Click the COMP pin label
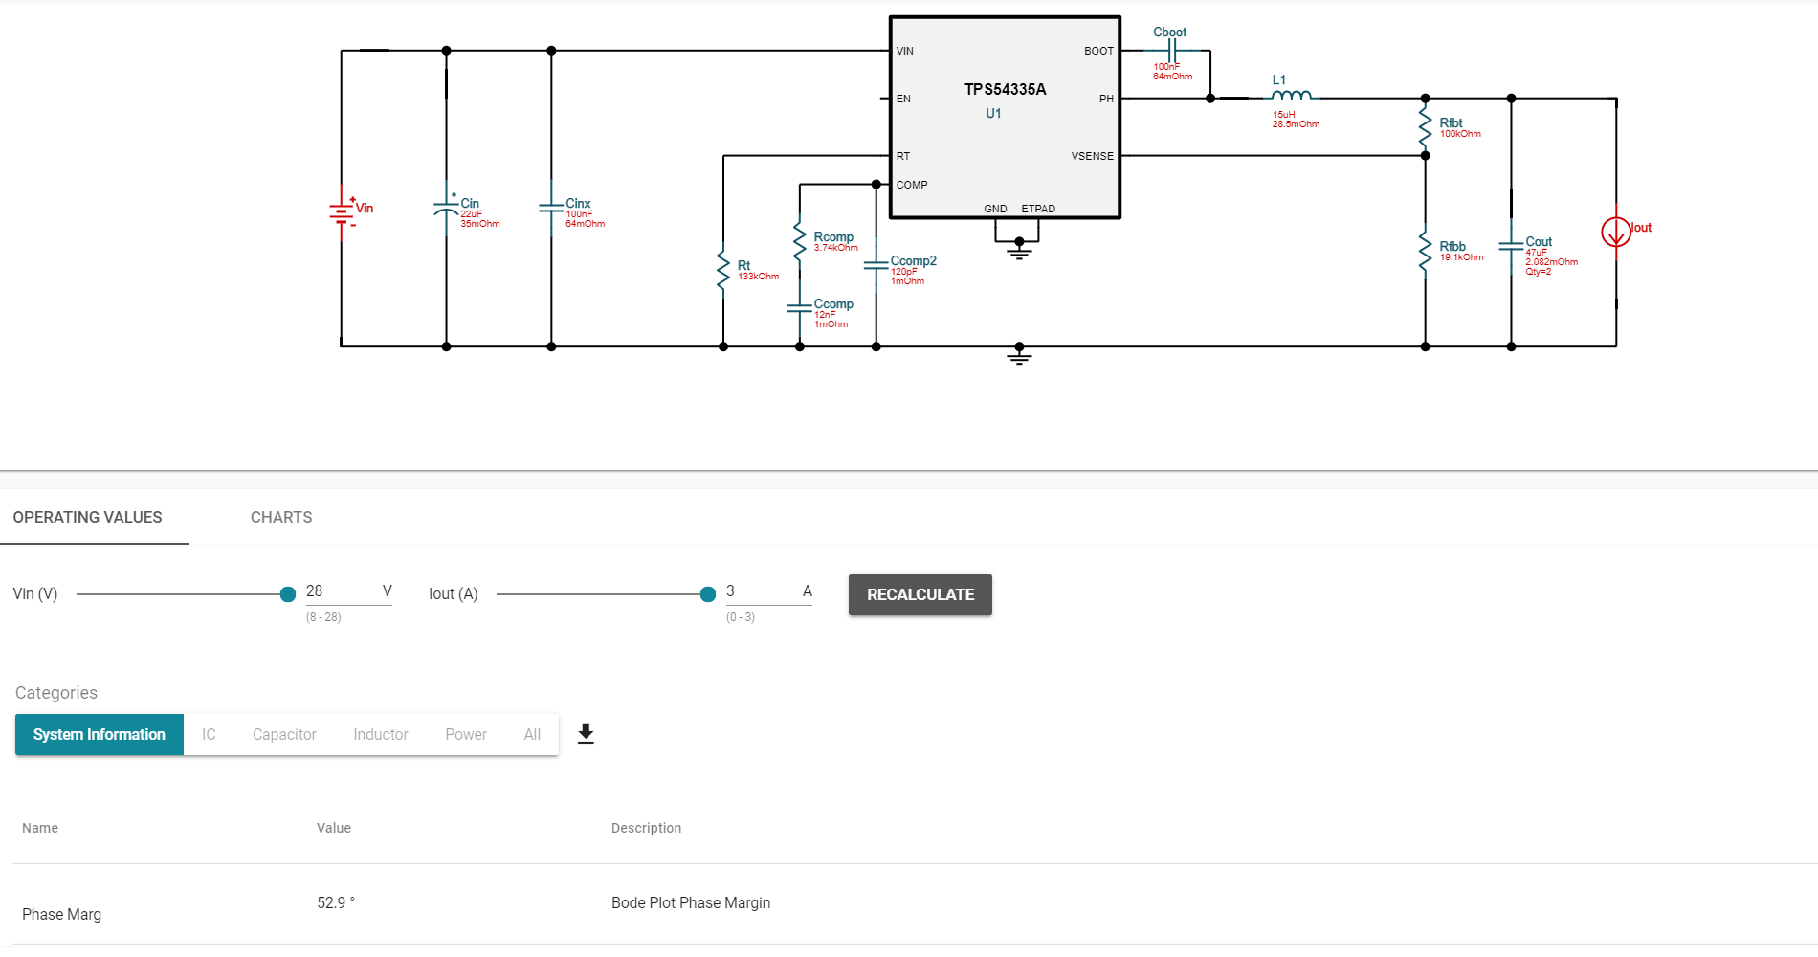 pos(912,185)
